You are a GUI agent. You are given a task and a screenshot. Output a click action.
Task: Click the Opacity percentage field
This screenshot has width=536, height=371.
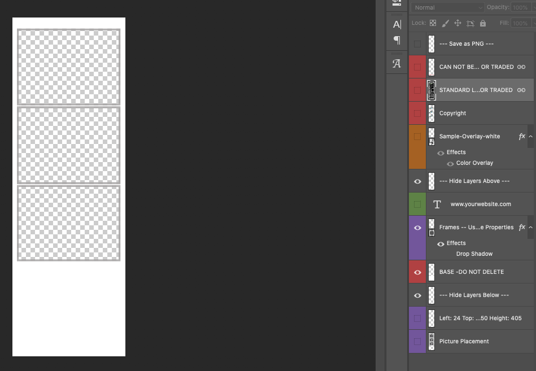(x=520, y=7)
